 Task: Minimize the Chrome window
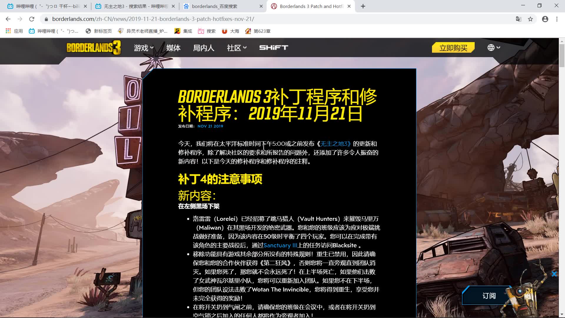(523, 6)
